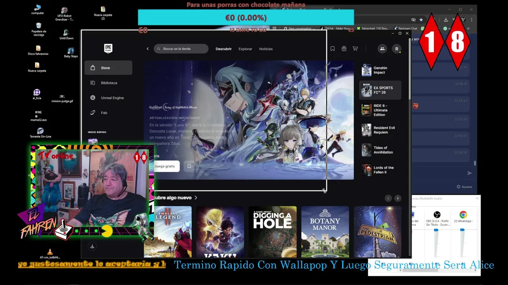Show next items in discover carousel

point(398,198)
